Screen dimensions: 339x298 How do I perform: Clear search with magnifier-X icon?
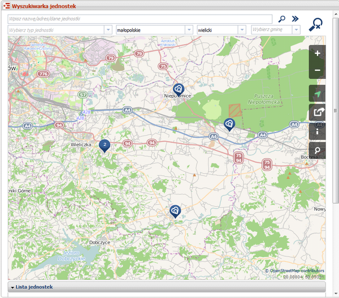pyautogui.click(x=316, y=24)
